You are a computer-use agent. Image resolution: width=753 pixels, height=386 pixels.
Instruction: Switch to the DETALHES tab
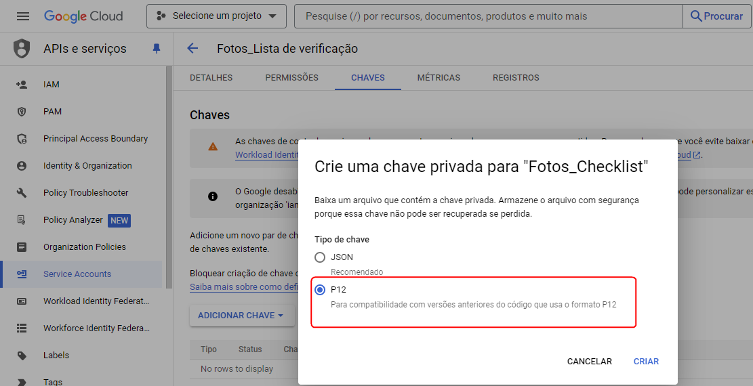[x=211, y=78]
